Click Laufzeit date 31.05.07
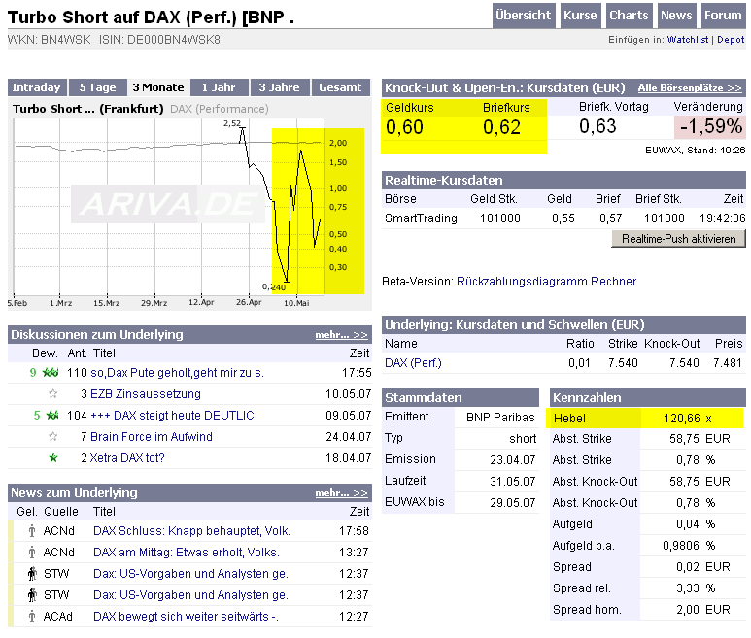This screenshot has height=638, width=751. (x=512, y=482)
